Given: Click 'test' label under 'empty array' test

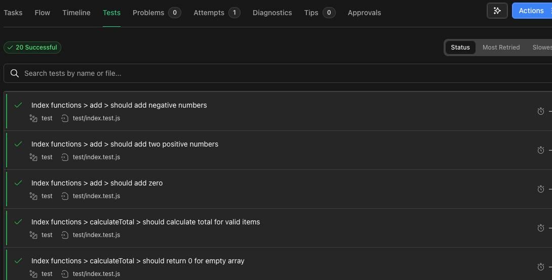Looking at the screenshot, I should 47,274.
